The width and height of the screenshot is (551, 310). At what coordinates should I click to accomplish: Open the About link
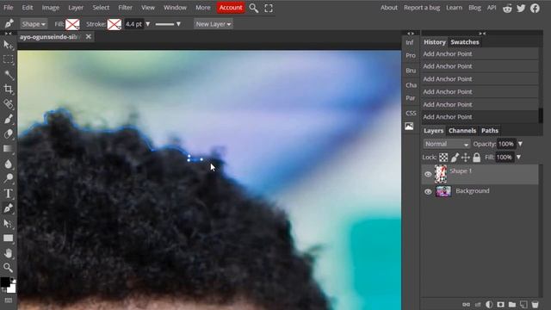(x=388, y=8)
